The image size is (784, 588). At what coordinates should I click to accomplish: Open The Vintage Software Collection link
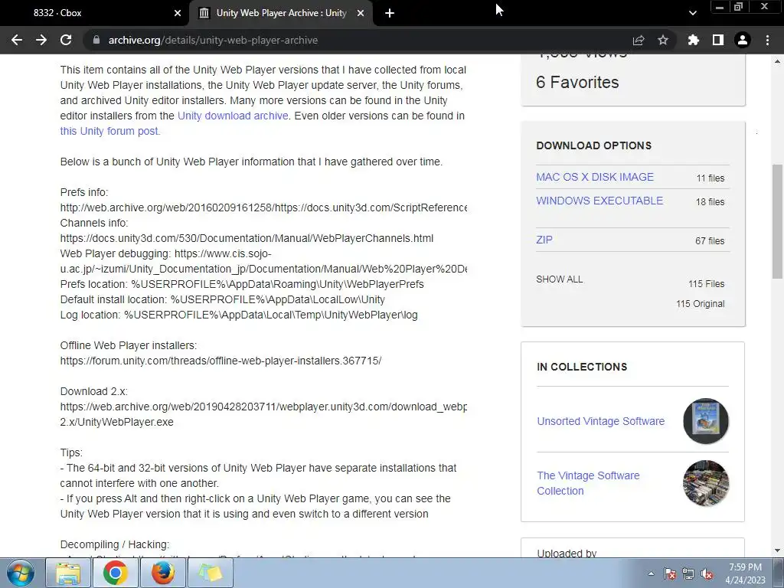pyautogui.click(x=588, y=483)
